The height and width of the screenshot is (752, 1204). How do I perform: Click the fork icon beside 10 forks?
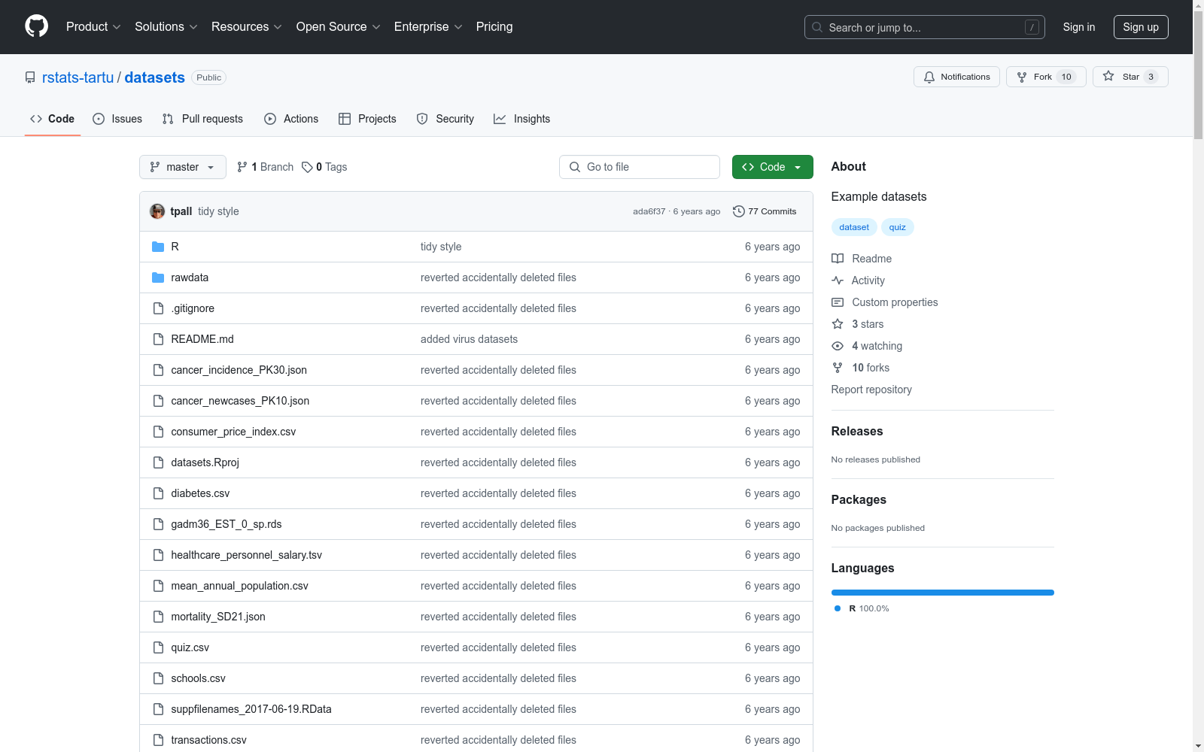pos(838,368)
